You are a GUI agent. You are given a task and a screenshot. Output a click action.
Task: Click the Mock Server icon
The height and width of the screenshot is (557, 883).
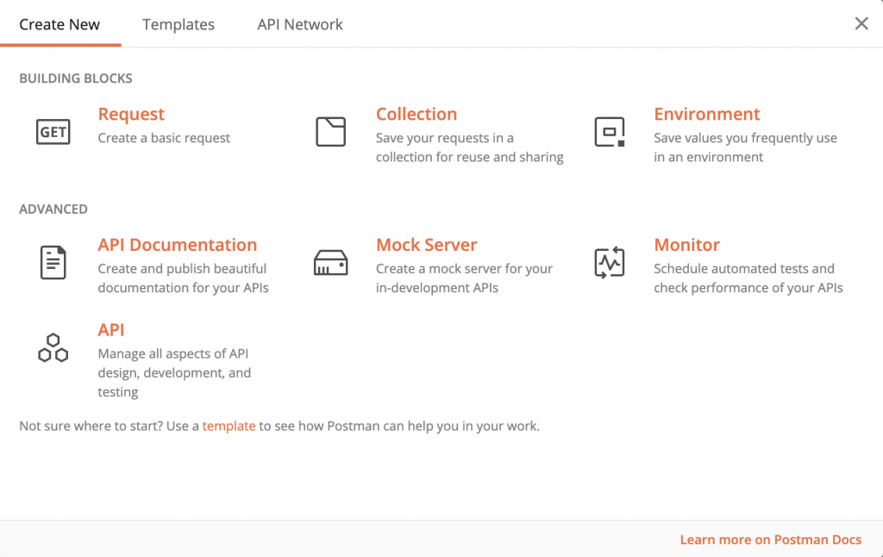pos(330,262)
